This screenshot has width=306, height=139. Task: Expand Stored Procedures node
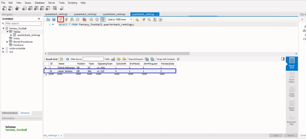(x=7, y=42)
